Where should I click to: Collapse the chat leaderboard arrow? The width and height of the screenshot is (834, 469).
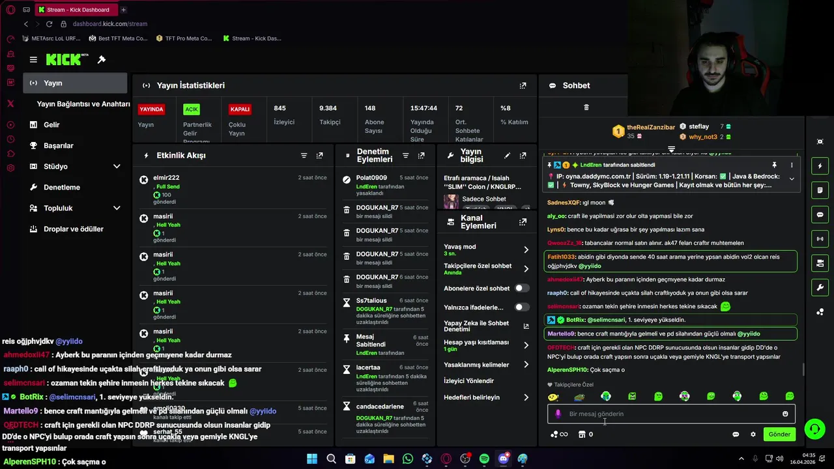[x=672, y=149]
